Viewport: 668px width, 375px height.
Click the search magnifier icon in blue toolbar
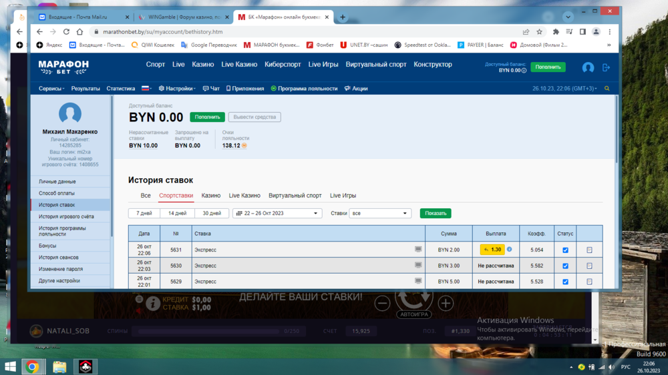coord(607,89)
